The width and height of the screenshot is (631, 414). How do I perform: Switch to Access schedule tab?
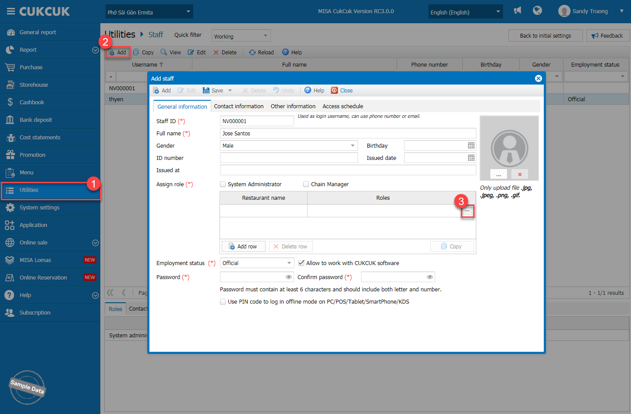[x=343, y=106]
